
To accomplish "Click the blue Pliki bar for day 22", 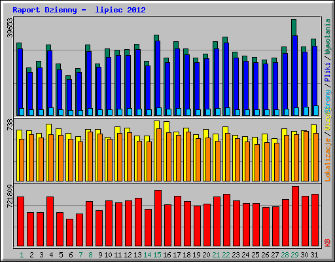I will (226, 75).
